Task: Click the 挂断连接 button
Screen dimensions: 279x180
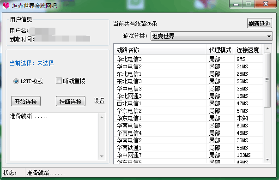Action: pyautogui.click(x=71, y=102)
